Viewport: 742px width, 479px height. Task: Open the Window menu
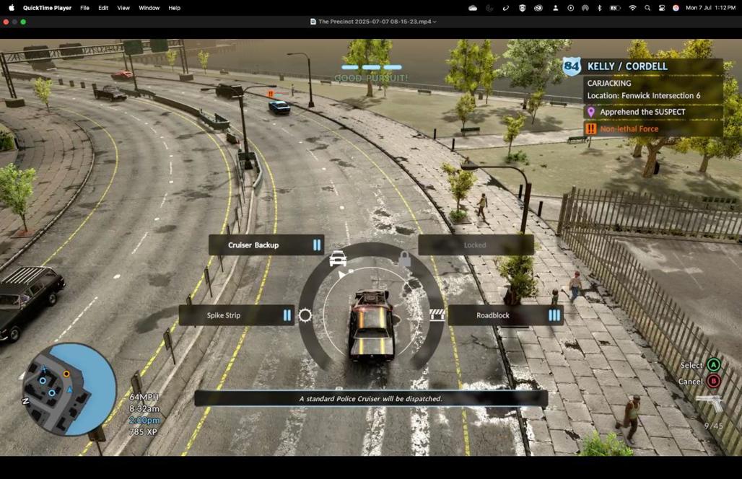click(149, 7)
